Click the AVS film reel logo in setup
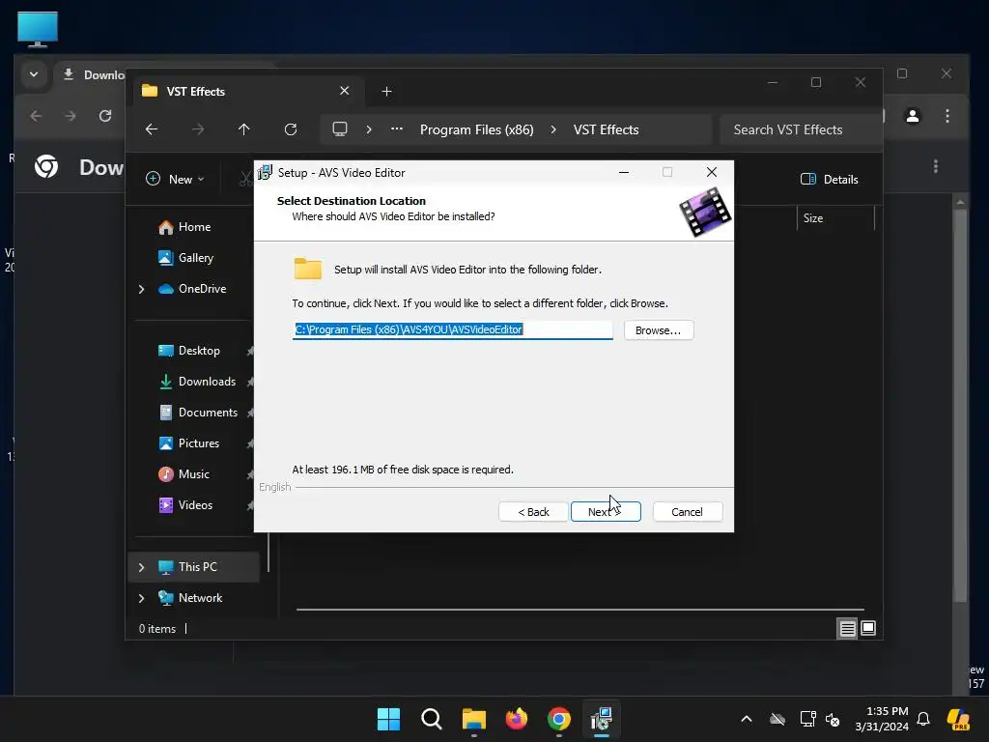Viewport: 989px width, 742px height. click(704, 213)
